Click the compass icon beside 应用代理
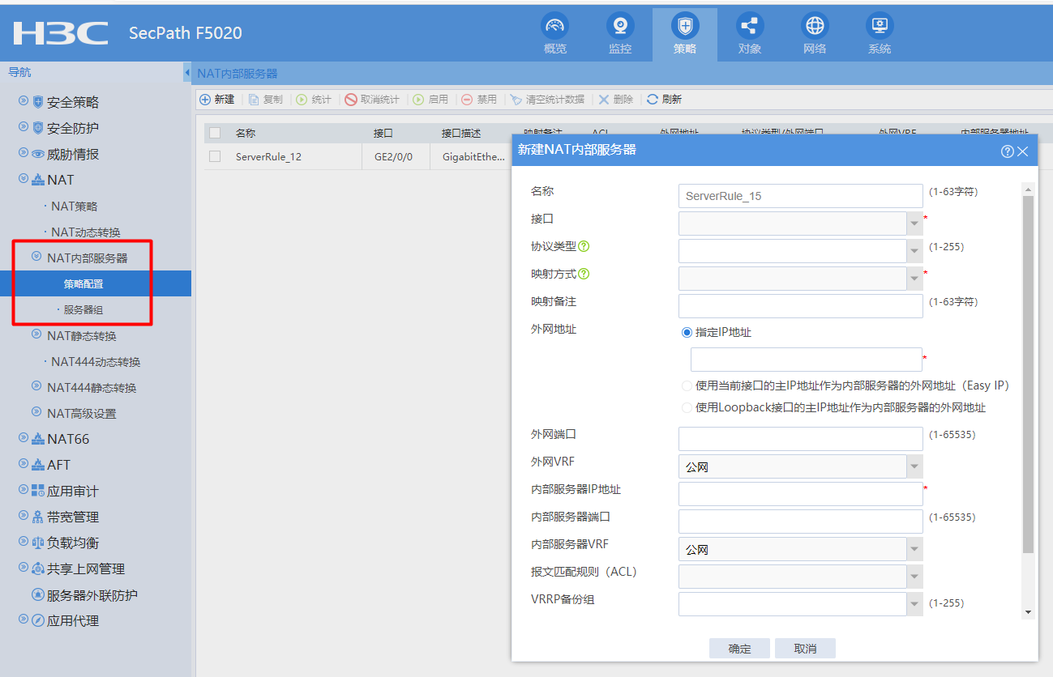1053x677 pixels. pos(37,620)
